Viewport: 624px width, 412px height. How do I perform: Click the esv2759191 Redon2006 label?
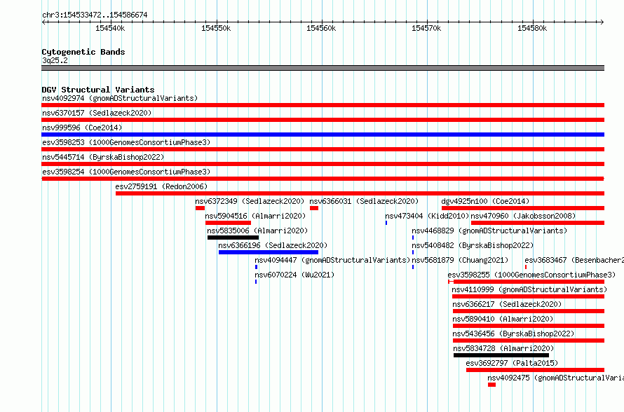[x=161, y=186]
